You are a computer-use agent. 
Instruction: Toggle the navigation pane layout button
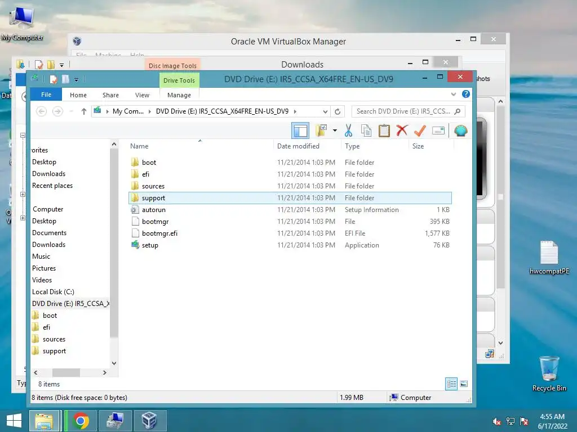pos(300,130)
